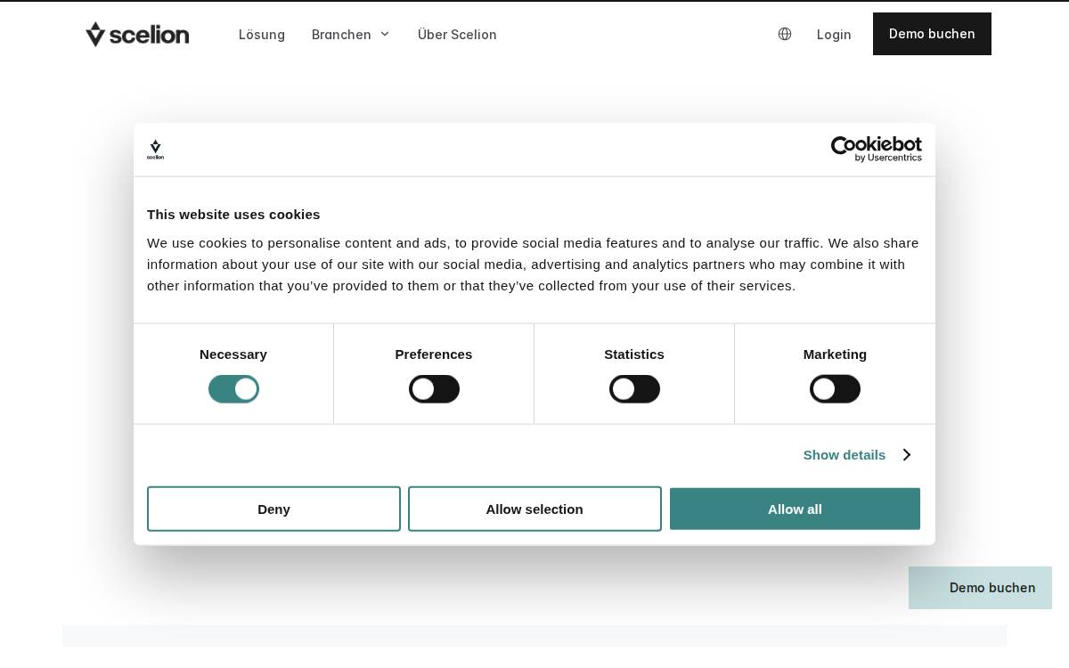This screenshot has height=668, width=1069.
Task: Click the black Demo buchen header button
Action: [x=932, y=34]
